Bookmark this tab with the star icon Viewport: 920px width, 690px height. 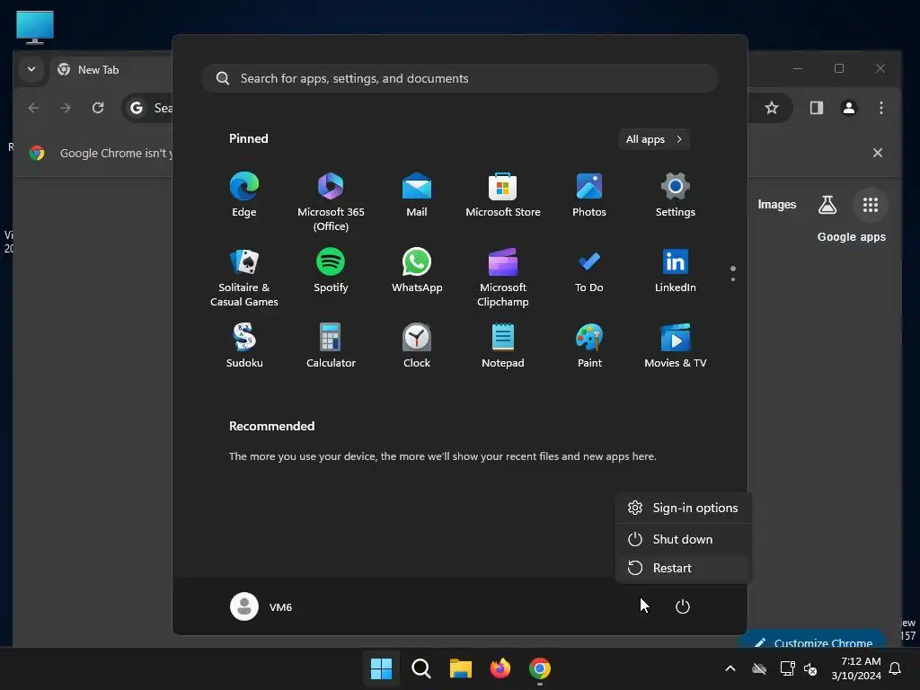772,108
